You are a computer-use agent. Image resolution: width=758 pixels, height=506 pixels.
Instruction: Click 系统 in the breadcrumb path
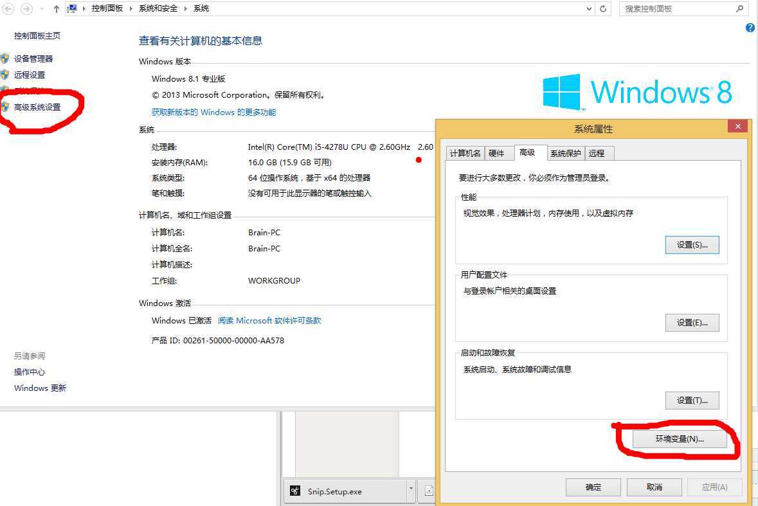click(x=201, y=8)
